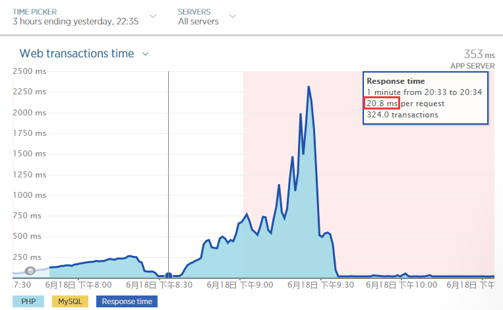Screen dimensions: 503x310
Task: Click the 2500 ms y-axis label
Action: 29,71
